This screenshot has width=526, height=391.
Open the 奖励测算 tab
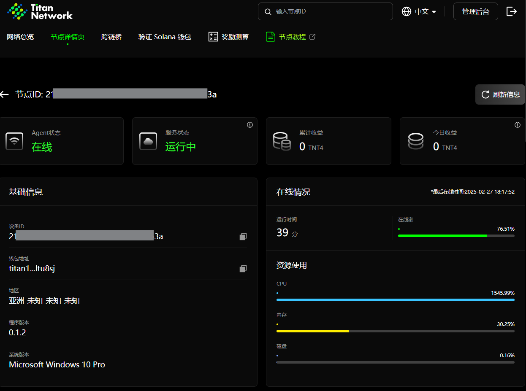(229, 37)
